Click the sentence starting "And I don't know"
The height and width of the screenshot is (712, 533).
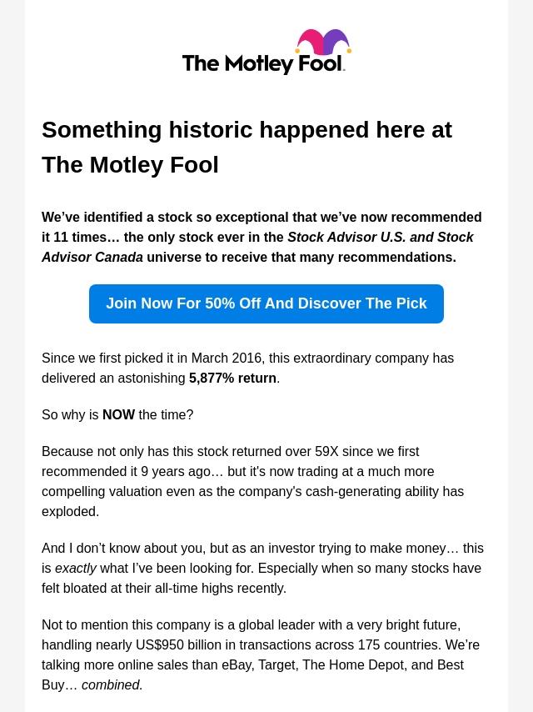pyautogui.click(x=262, y=568)
